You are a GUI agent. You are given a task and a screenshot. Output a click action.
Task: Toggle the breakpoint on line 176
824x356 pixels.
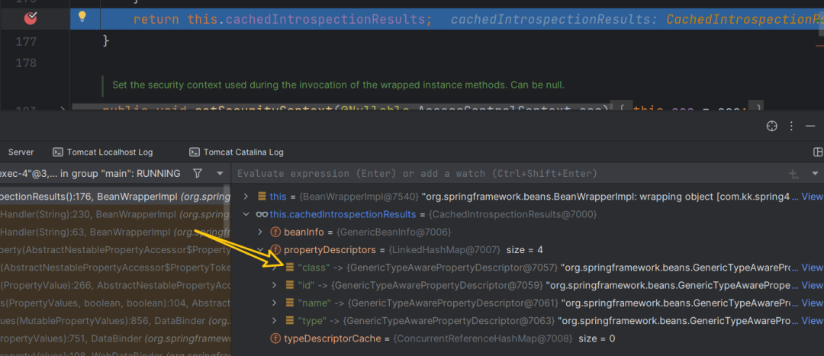tap(31, 19)
